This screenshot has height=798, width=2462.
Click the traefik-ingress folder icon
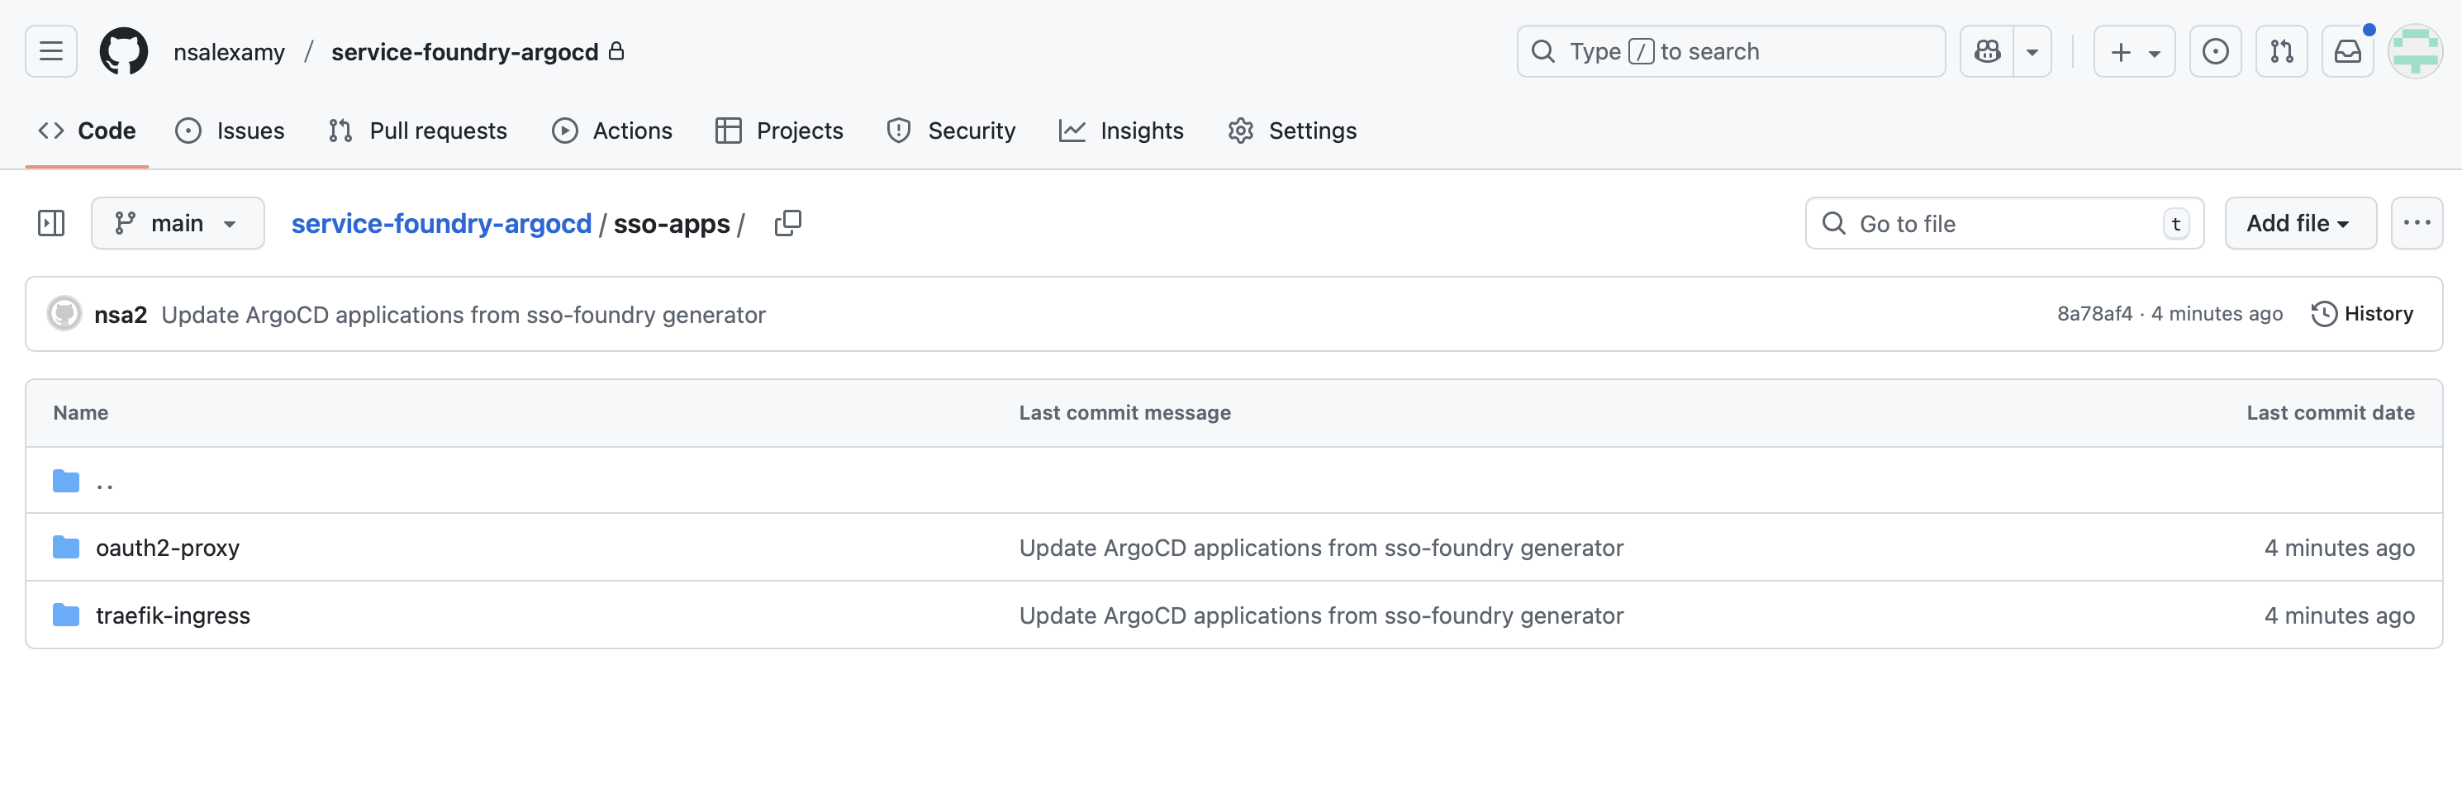[66, 615]
